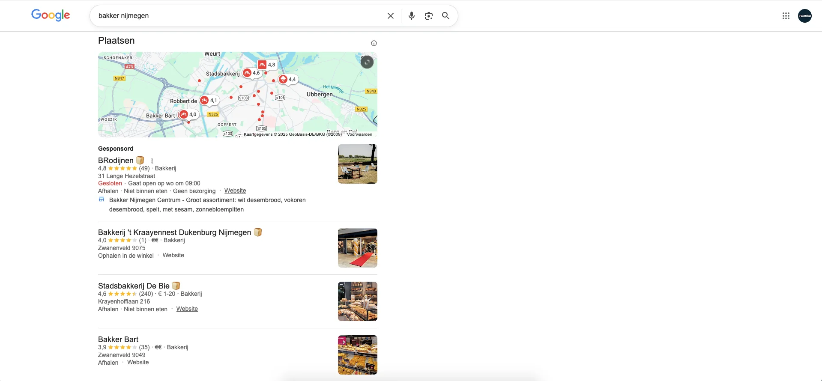Open Bakkerij 't Kraayennest website link
The image size is (822, 381).
tap(173, 256)
